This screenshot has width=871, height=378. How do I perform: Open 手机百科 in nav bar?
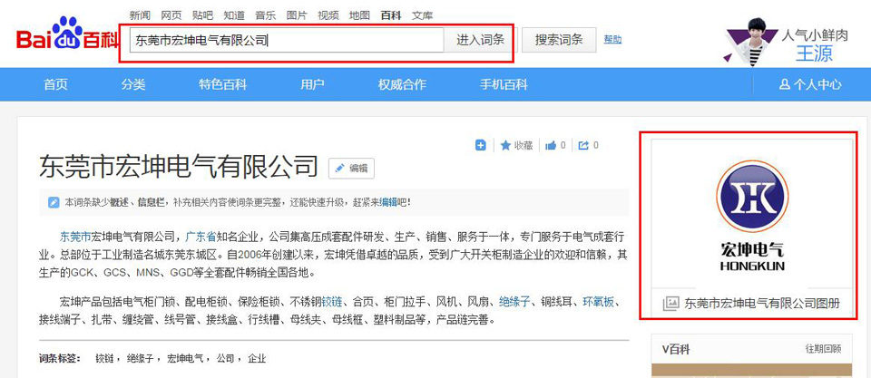pyautogui.click(x=504, y=84)
